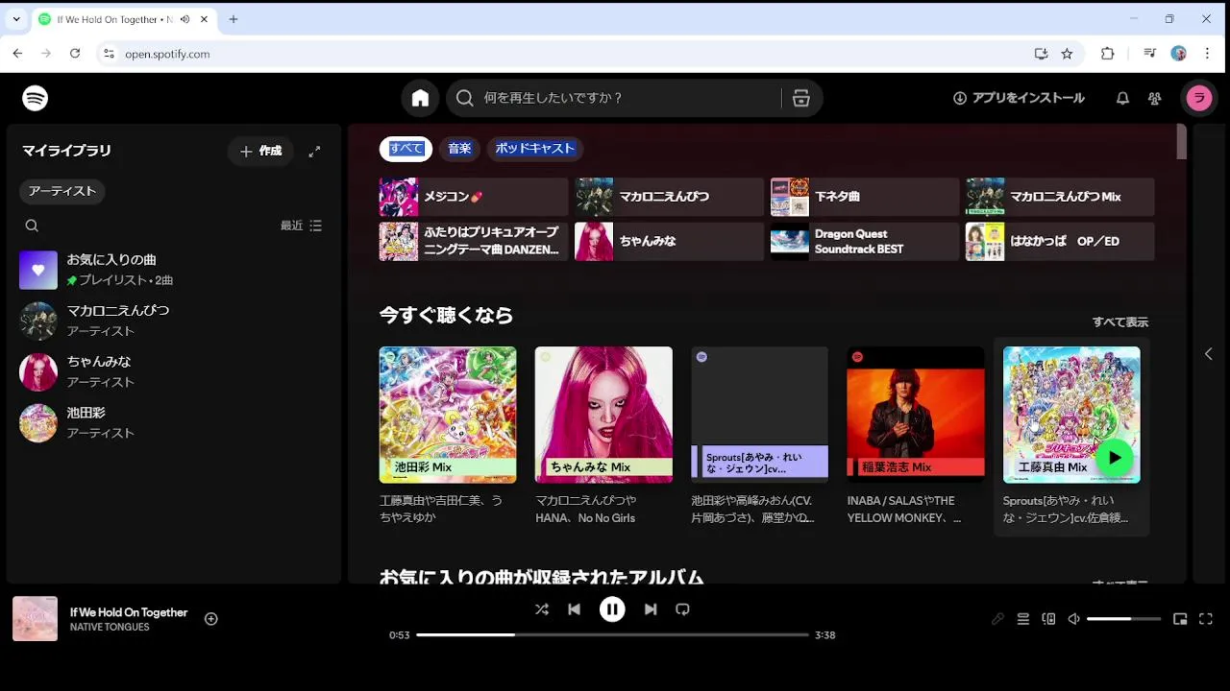
Task: Skip to previous track
Action: pyautogui.click(x=574, y=609)
